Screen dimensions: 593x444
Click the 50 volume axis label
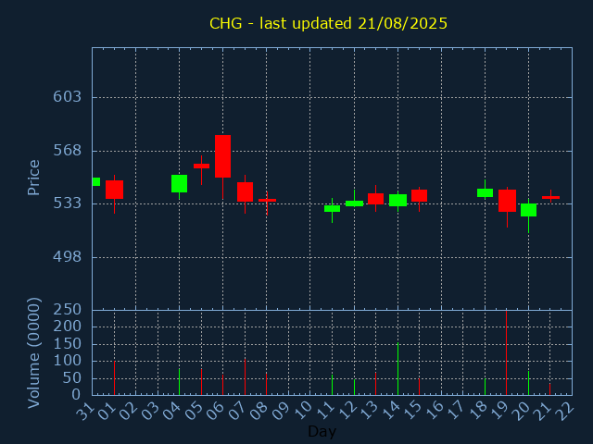coord(72,378)
